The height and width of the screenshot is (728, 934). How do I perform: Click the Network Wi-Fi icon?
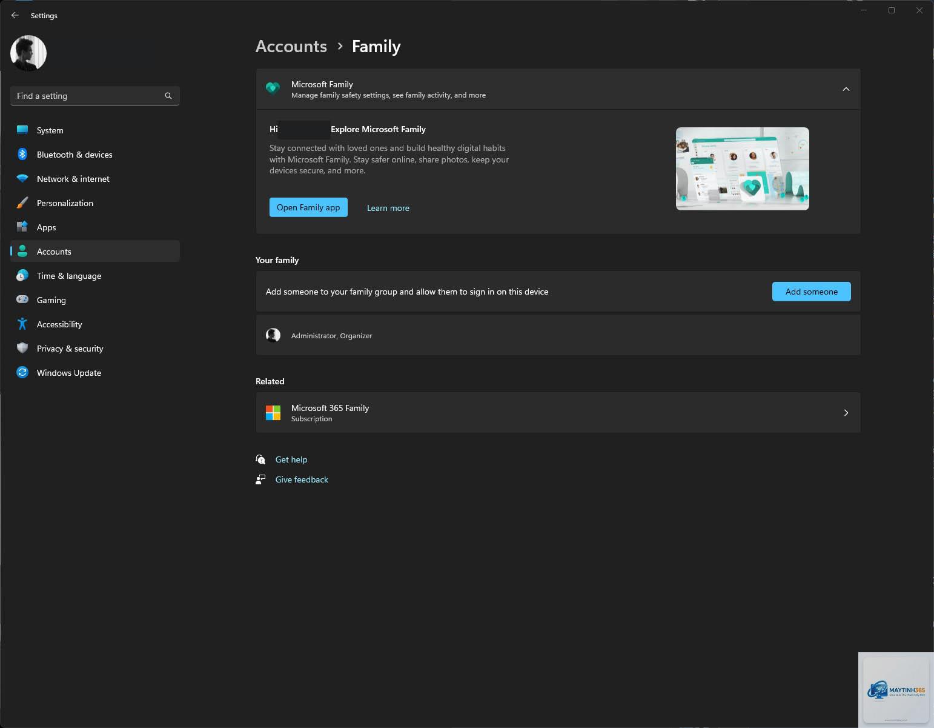pos(22,178)
